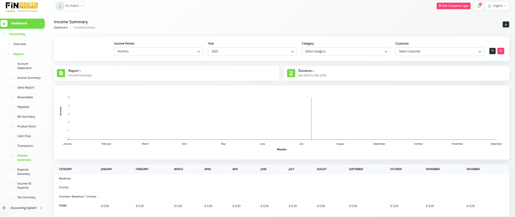Viewport: 515px width, 217px height.
Task: Click the pink reset filter icon
Action: [500, 51]
